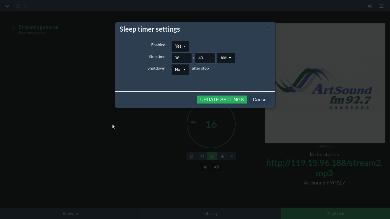Click the Cancel button

click(x=260, y=100)
